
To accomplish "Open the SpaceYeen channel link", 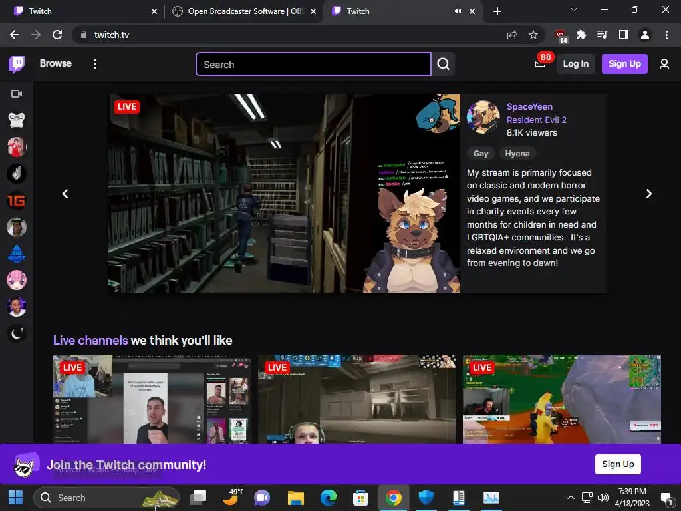I will [529, 107].
